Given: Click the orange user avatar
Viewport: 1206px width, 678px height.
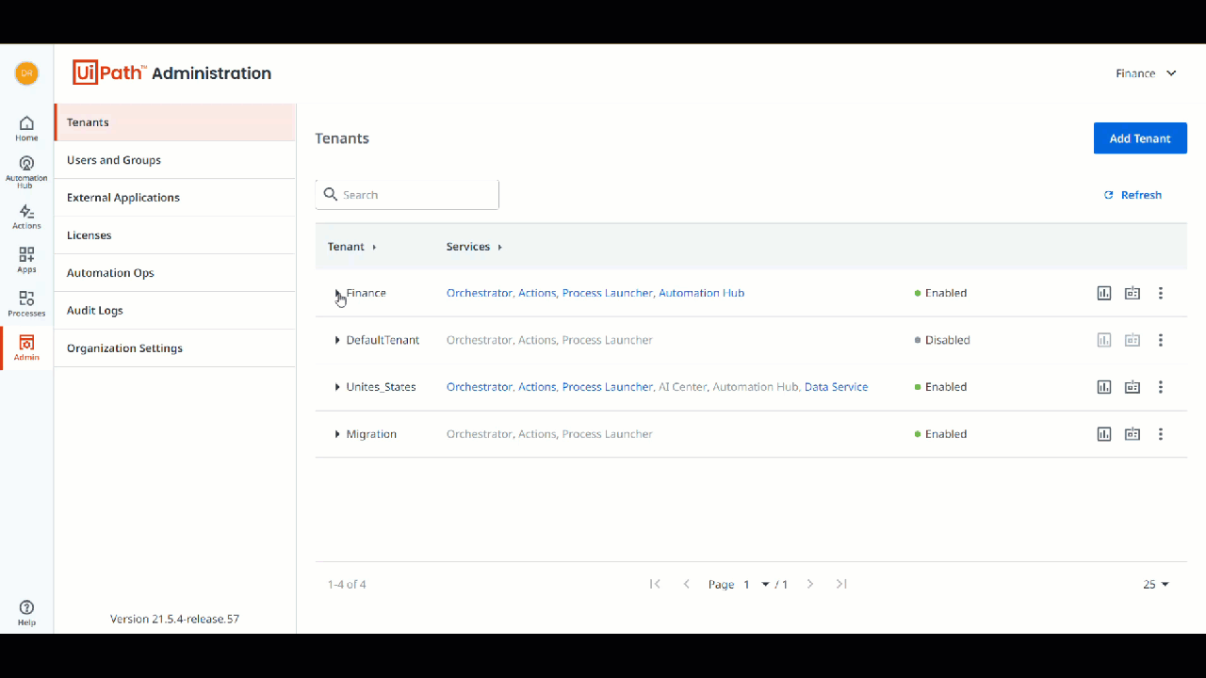Looking at the screenshot, I should point(26,73).
